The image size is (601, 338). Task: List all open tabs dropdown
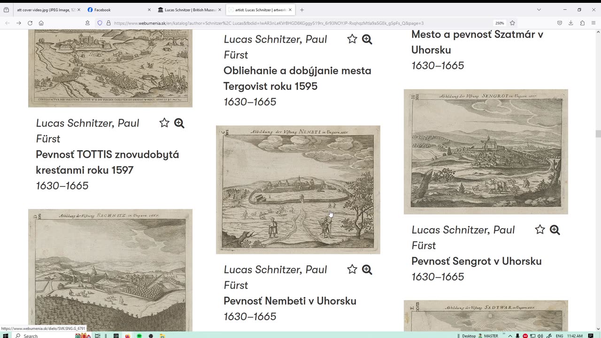click(539, 9)
